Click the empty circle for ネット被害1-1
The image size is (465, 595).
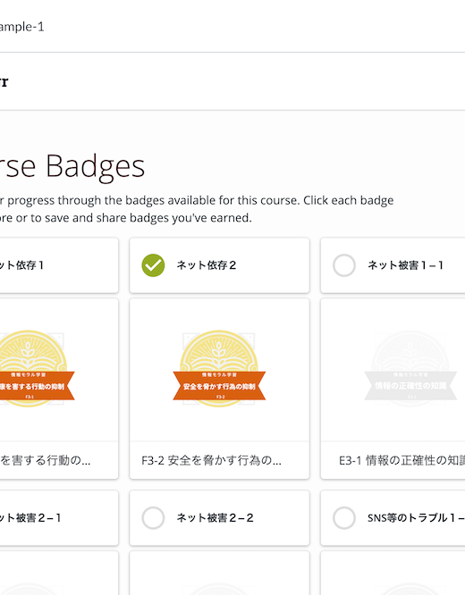tap(344, 265)
